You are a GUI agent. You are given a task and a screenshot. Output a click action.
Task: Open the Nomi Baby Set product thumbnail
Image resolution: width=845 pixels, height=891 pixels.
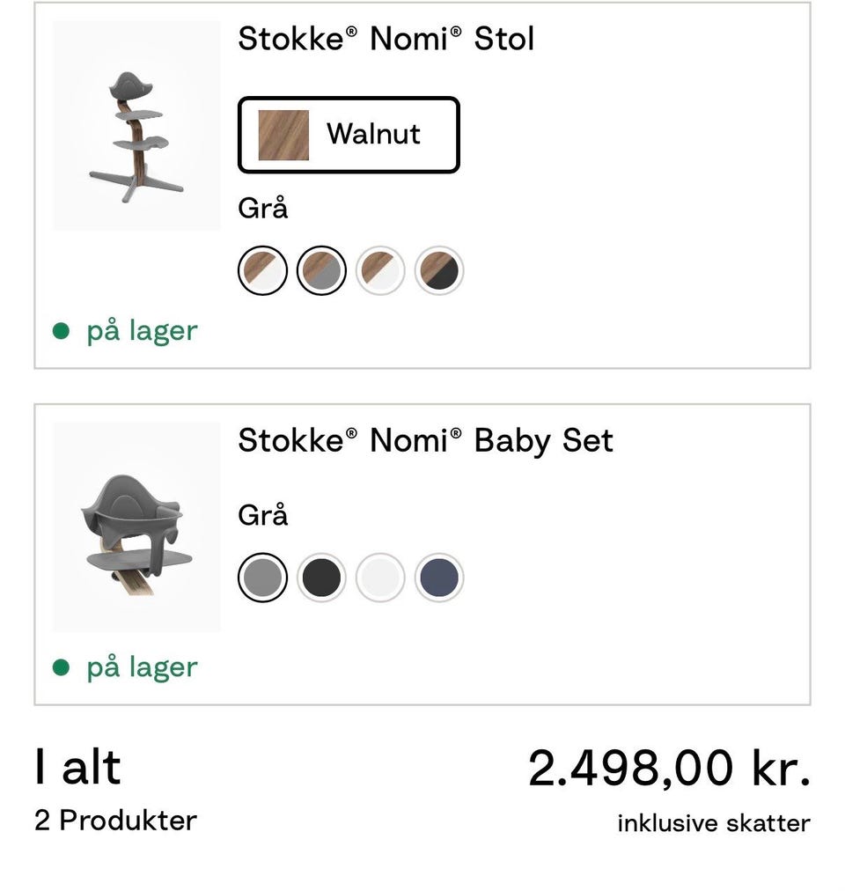point(136,526)
